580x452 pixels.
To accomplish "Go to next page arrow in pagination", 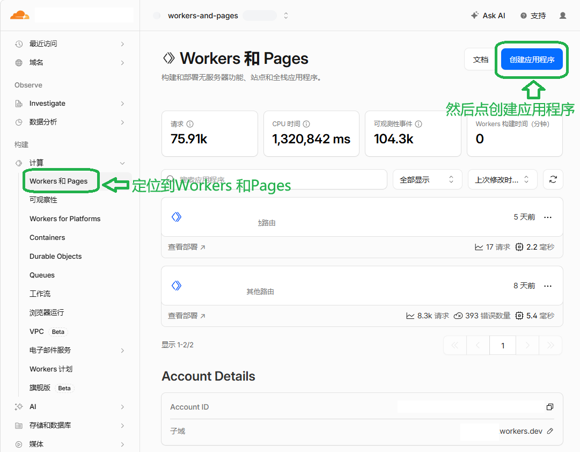I will coord(527,345).
